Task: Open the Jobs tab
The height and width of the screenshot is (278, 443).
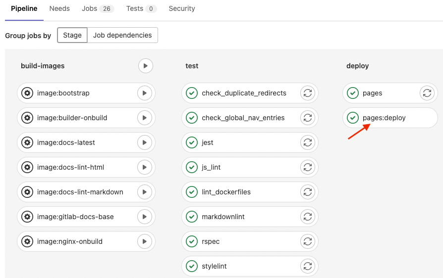Action: [x=98, y=8]
